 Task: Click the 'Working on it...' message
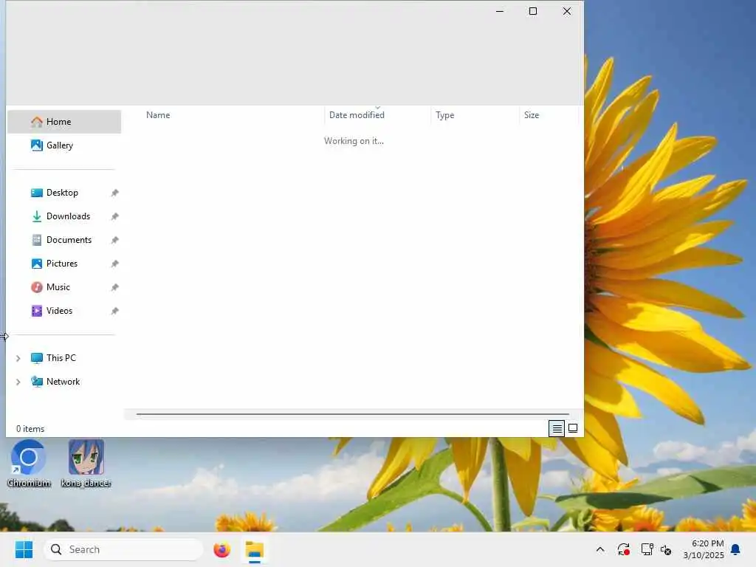tap(354, 141)
